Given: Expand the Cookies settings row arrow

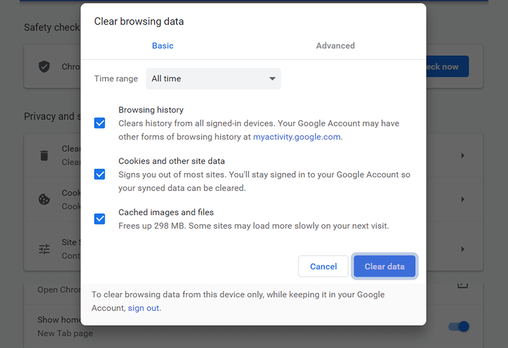Looking at the screenshot, I should coord(463,199).
